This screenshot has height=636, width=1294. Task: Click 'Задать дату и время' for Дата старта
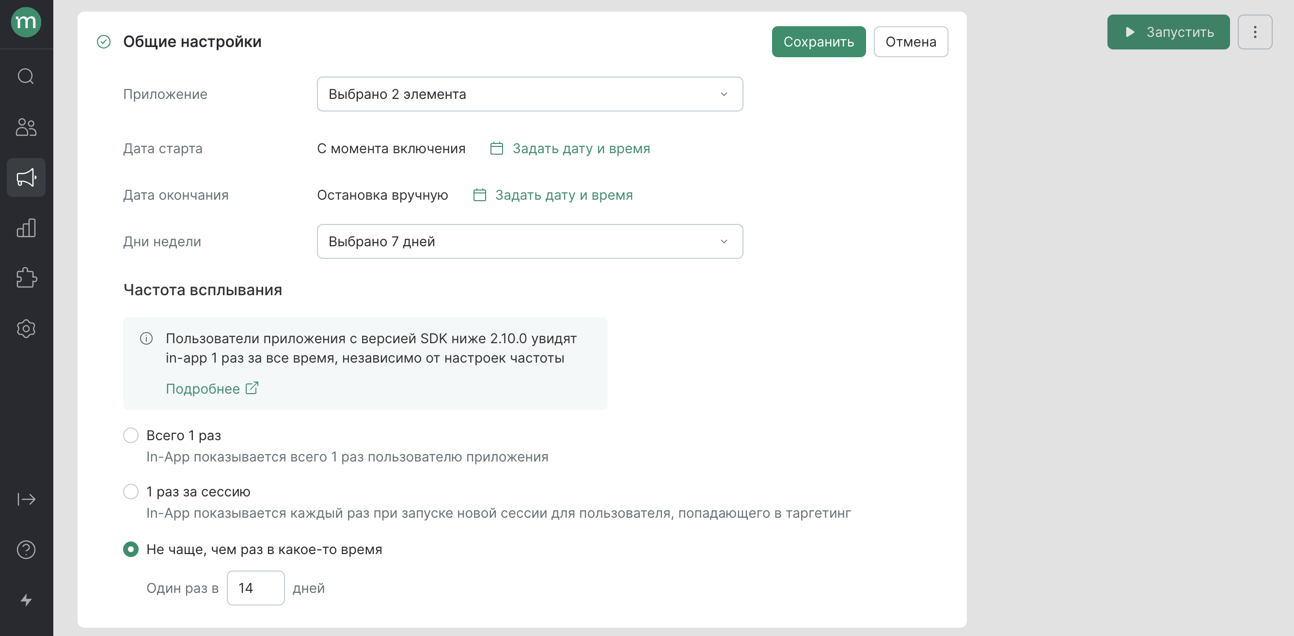point(581,149)
